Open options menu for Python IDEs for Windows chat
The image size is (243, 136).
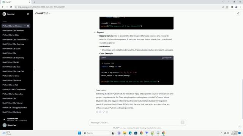click(25, 26)
